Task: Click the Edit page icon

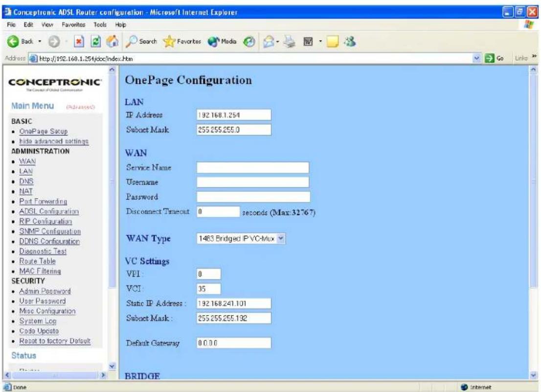Action: click(x=308, y=42)
